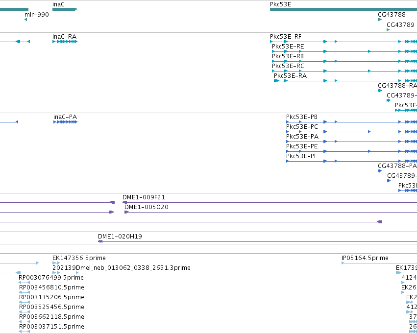Select the Pkc53E-RF transcript

click(343, 42)
